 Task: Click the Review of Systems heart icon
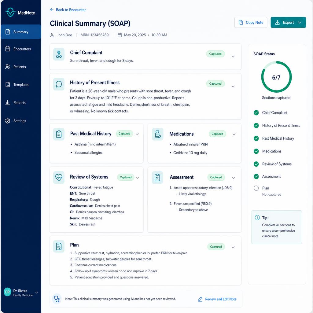click(x=59, y=178)
